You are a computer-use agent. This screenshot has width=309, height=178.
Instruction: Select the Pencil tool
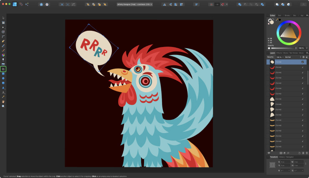pos(3,46)
